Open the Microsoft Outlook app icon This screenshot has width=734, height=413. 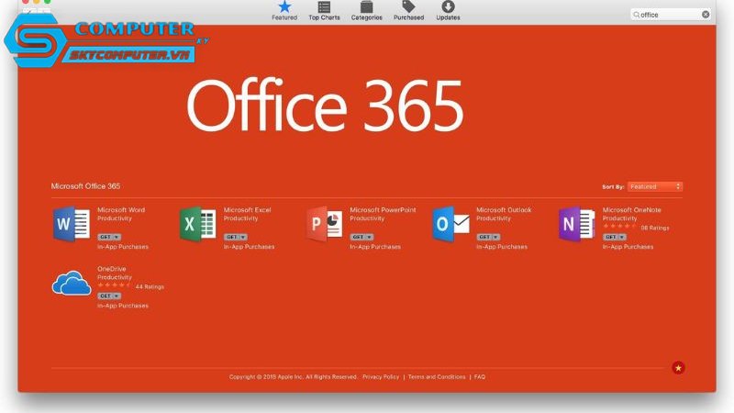(x=450, y=224)
